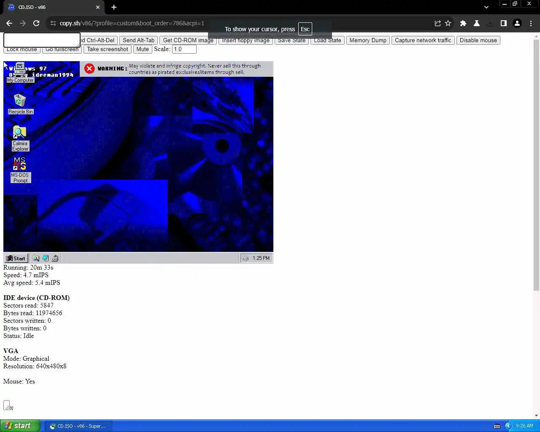Image resolution: width=540 pixels, height=432 pixels.
Task: Click the page vertical scrollbar
Action: [536, 165]
